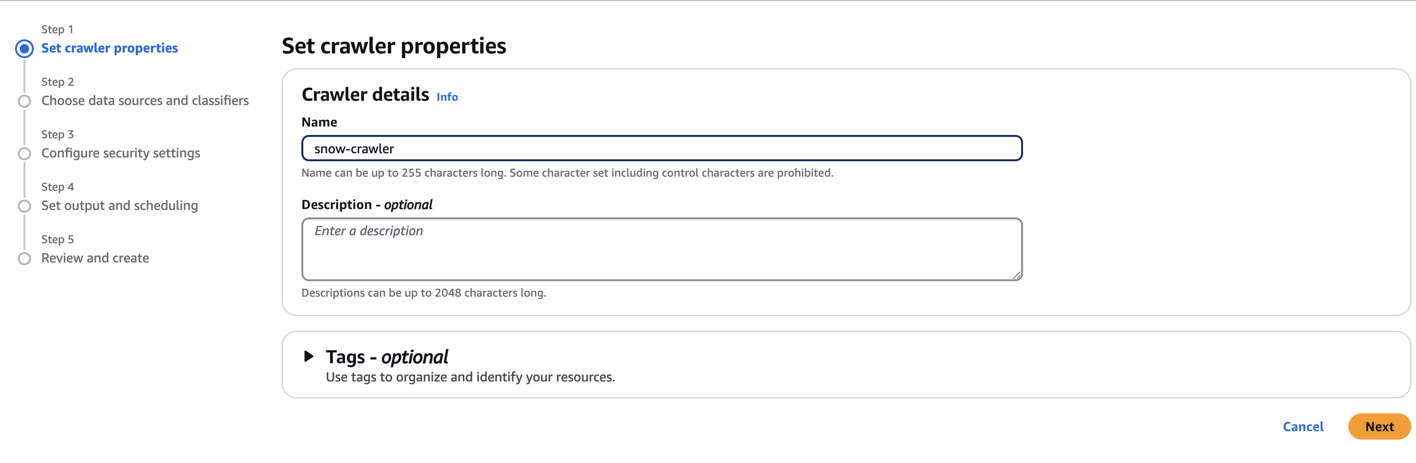Select the Configure security settings step
Image resolution: width=1416 pixels, height=463 pixels.
coord(120,153)
